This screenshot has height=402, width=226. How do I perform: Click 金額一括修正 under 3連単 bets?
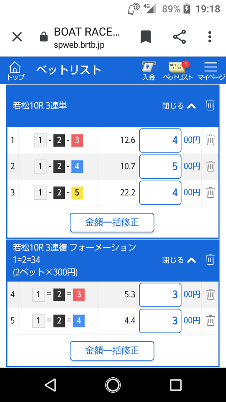112,222
